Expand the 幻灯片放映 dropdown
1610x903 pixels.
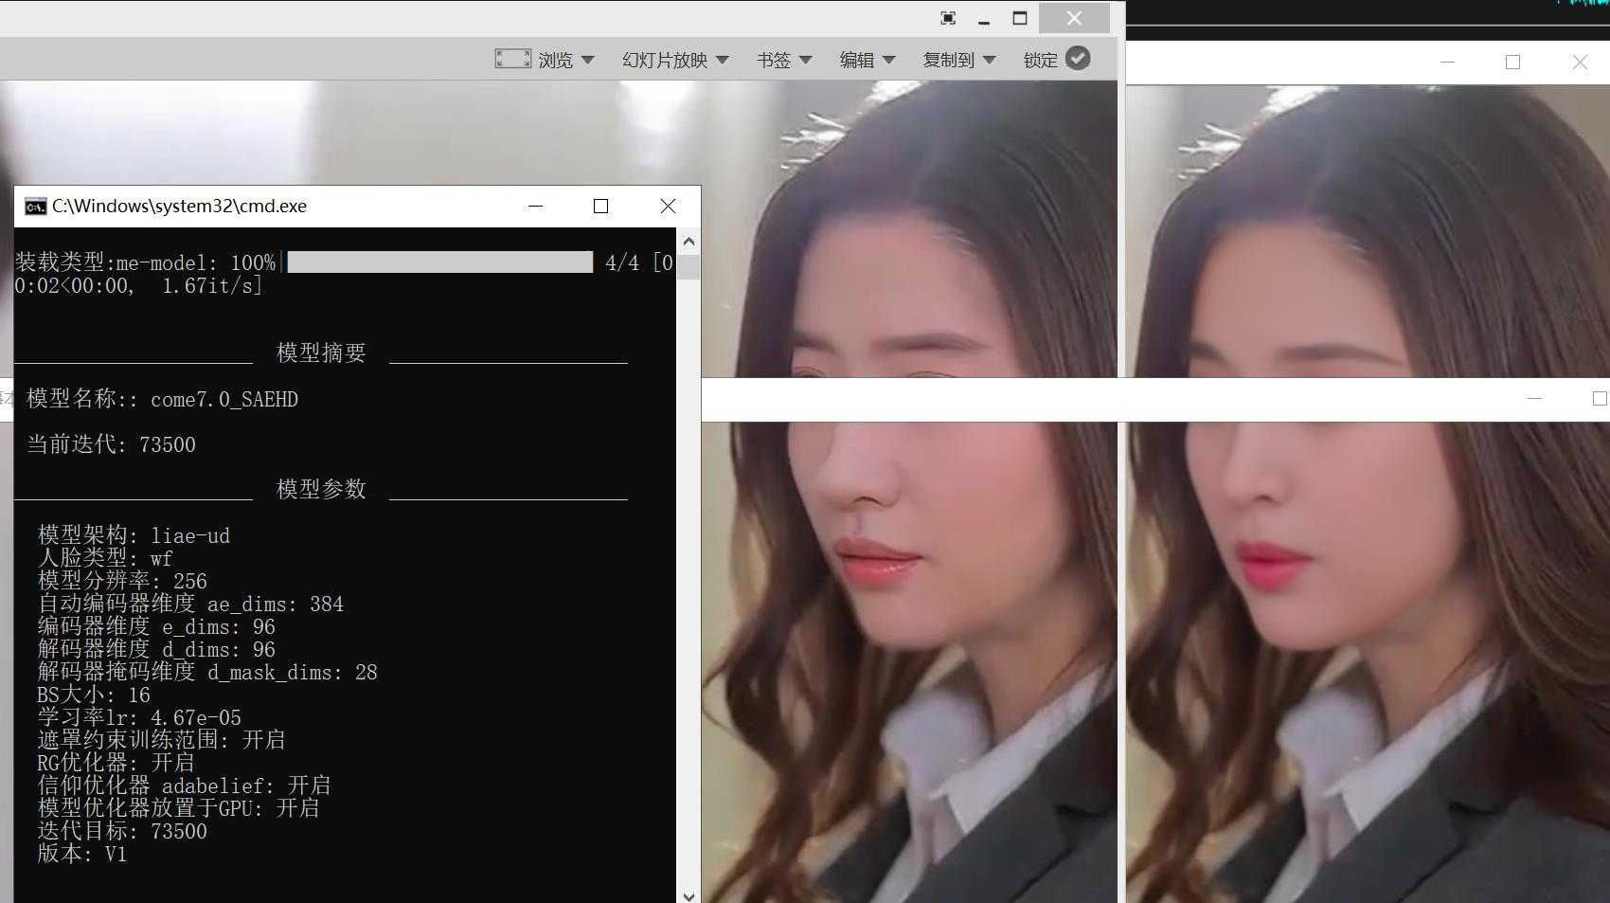point(675,60)
